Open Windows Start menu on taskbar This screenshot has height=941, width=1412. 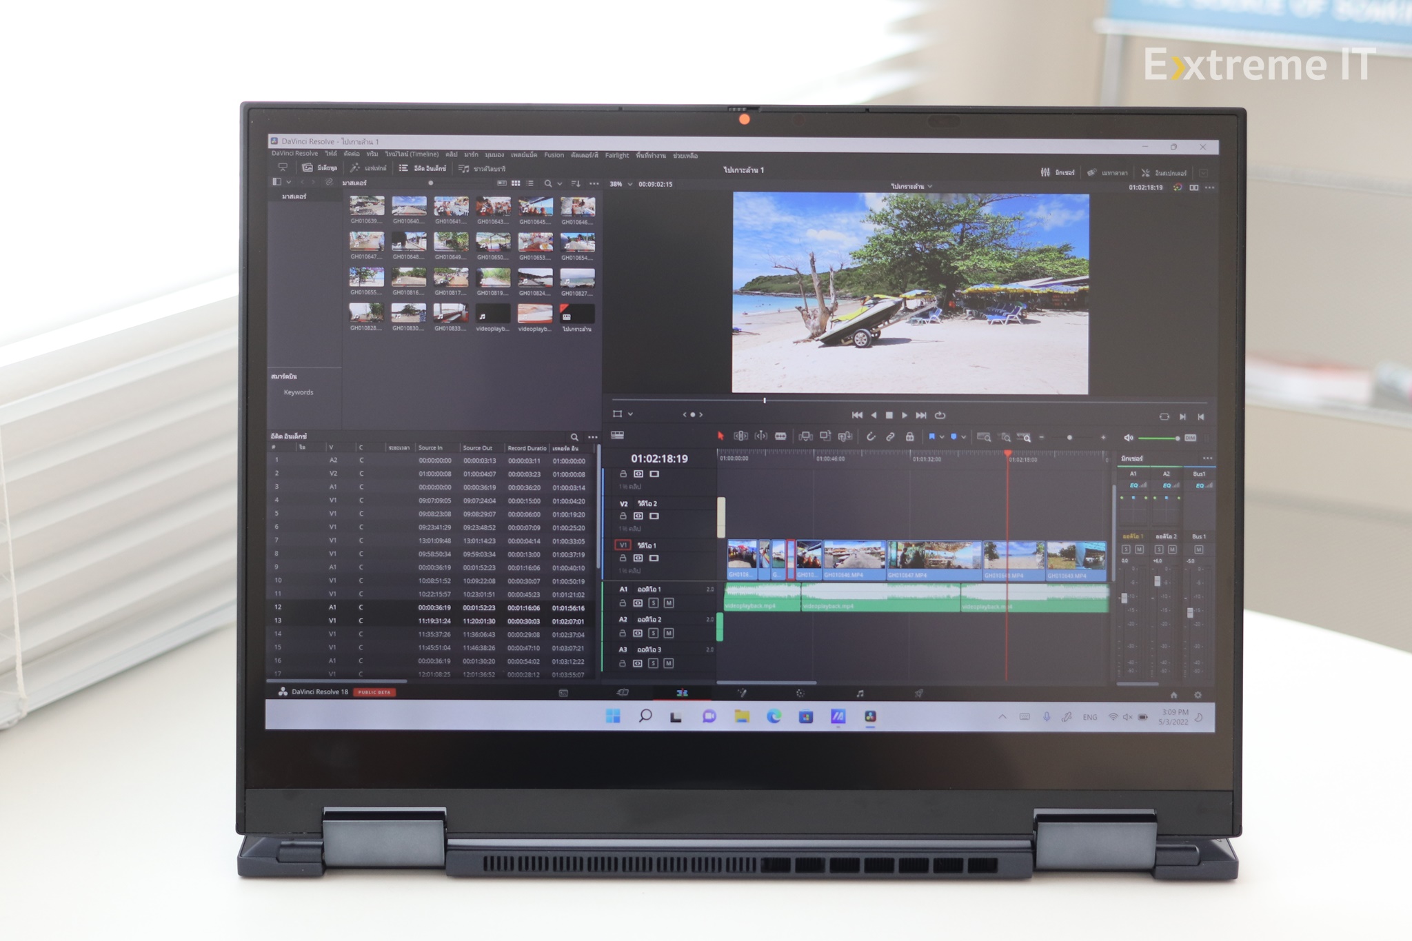click(x=612, y=716)
